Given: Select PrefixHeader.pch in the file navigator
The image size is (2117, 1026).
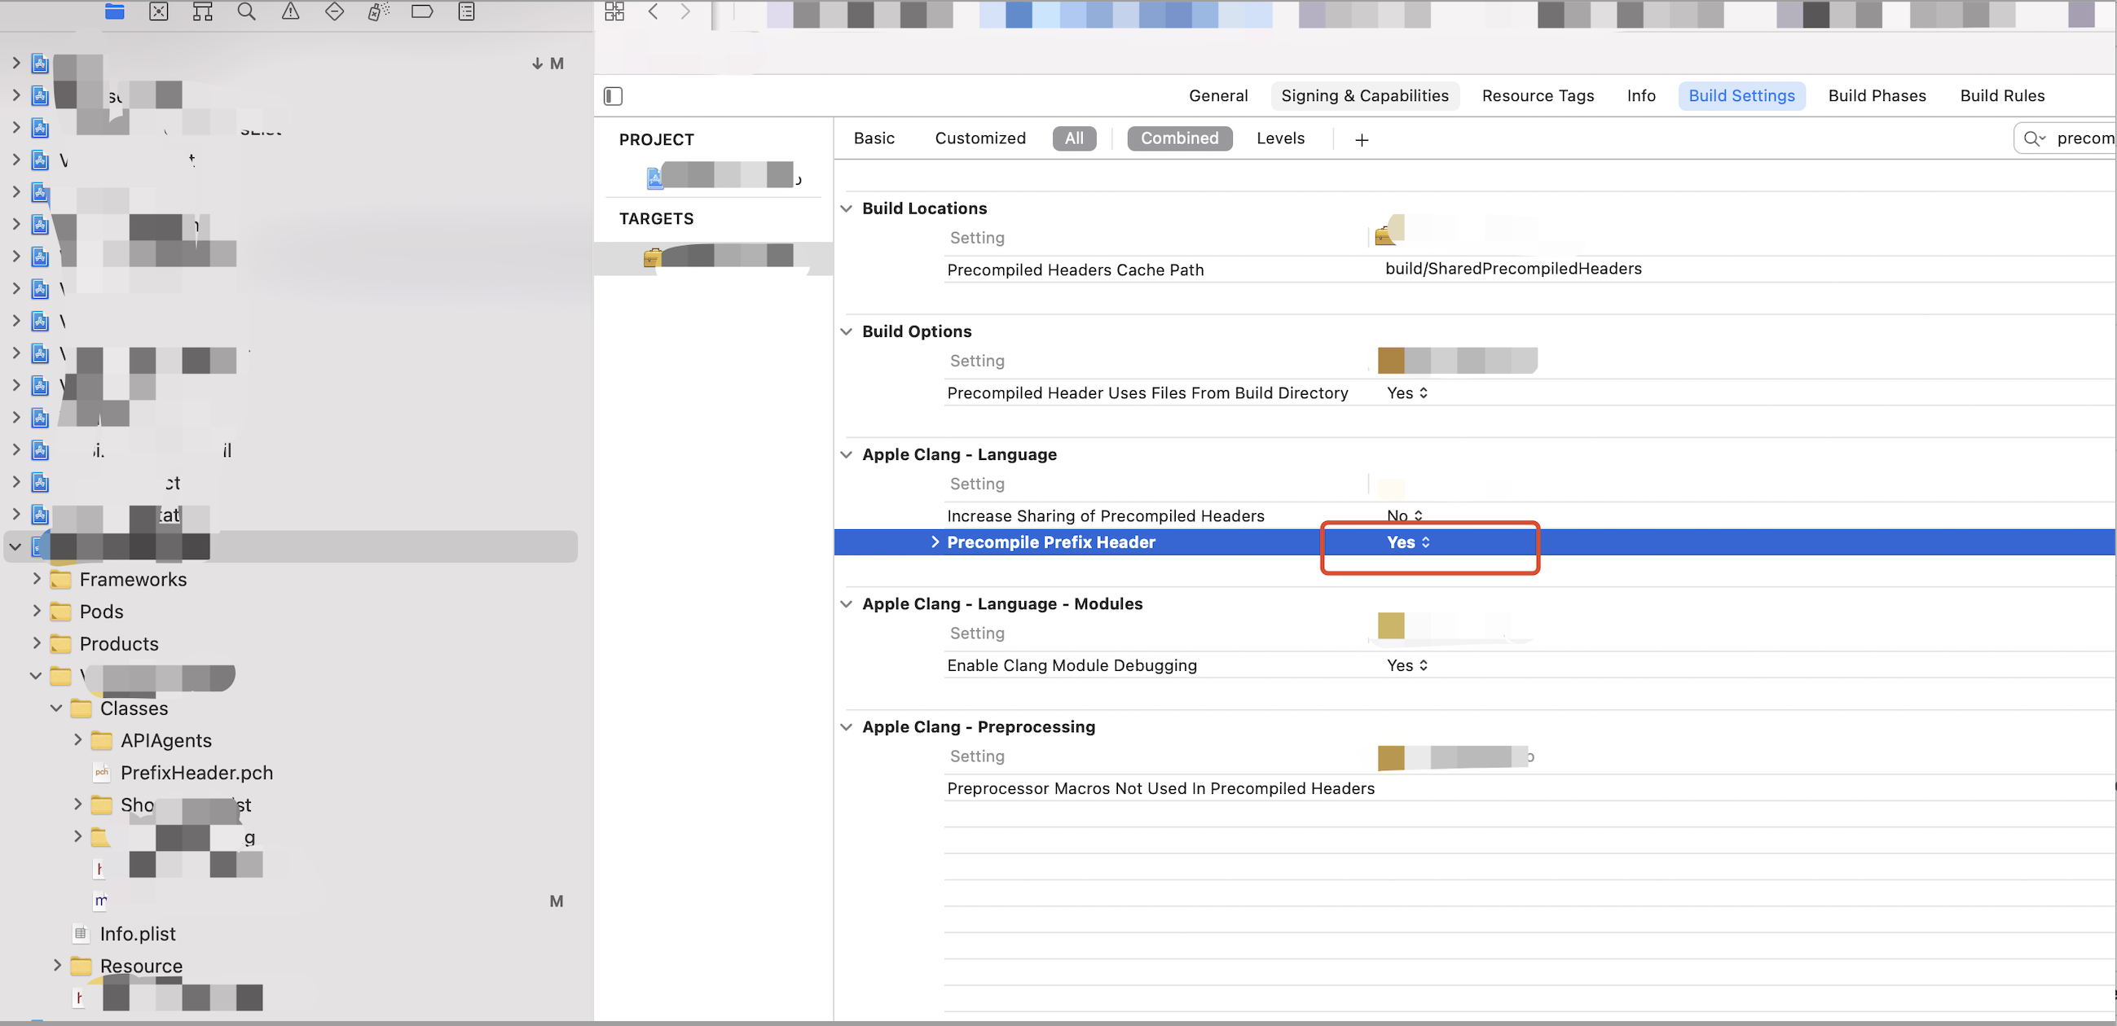Looking at the screenshot, I should [x=196, y=772].
